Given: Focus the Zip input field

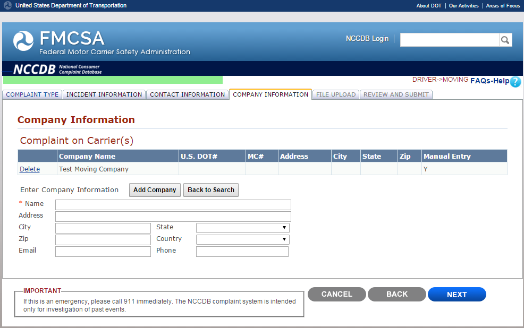Looking at the screenshot, I should pyautogui.click(x=103, y=240).
